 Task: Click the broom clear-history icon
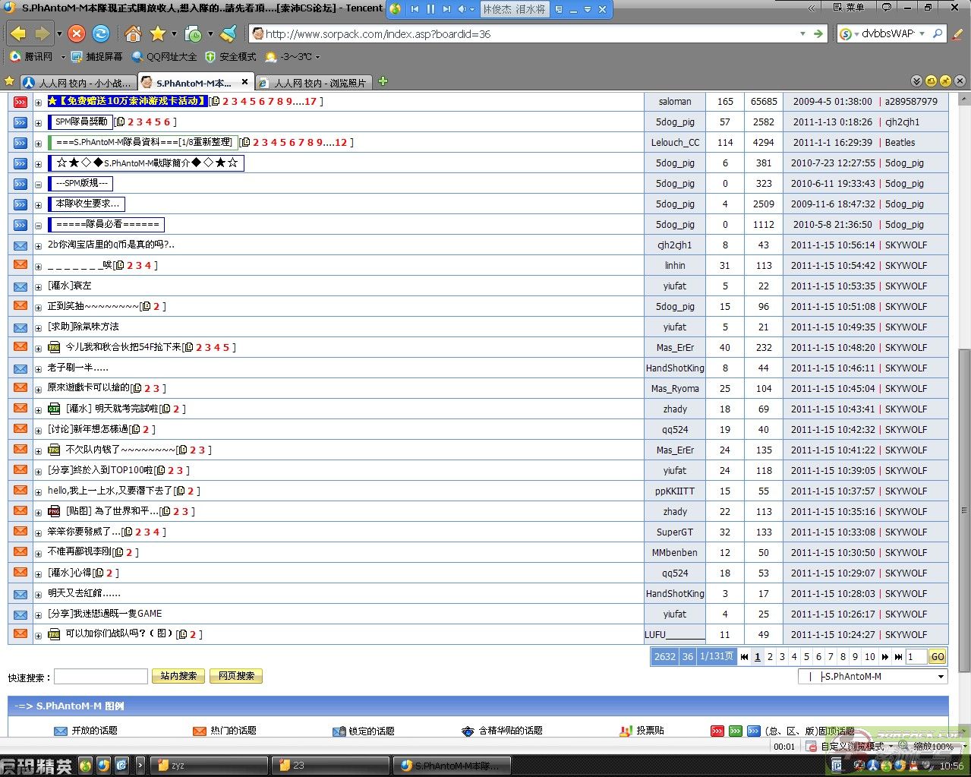tap(229, 33)
